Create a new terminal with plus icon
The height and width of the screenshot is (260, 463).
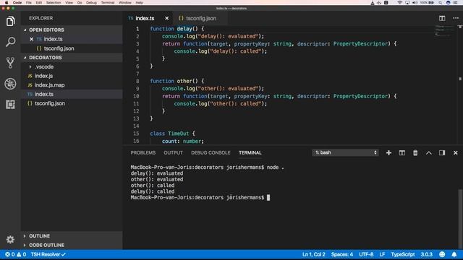(388, 152)
